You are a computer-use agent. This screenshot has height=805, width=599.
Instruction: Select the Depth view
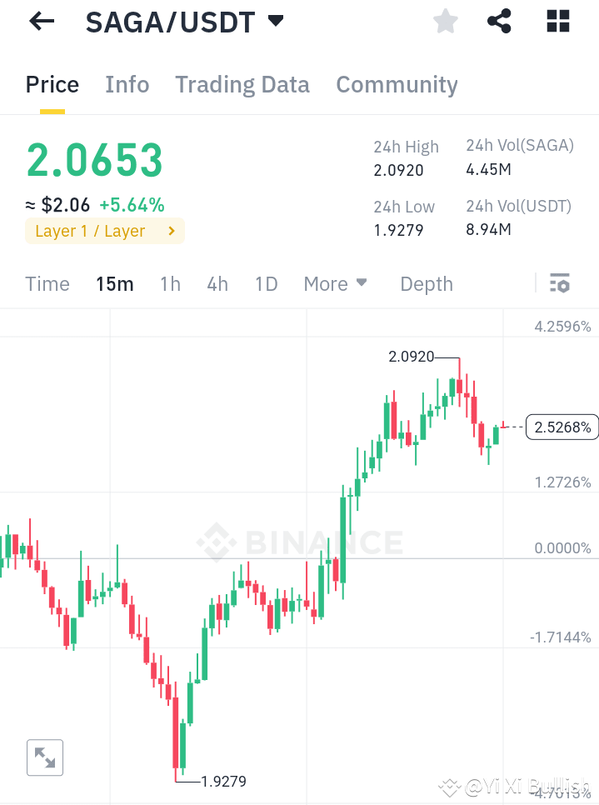click(426, 283)
